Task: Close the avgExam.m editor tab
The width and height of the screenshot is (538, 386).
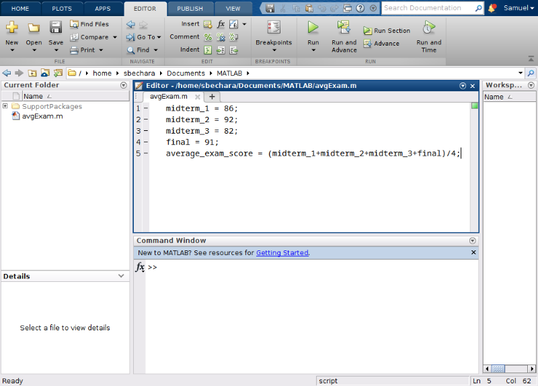Action: click(197, 97)
